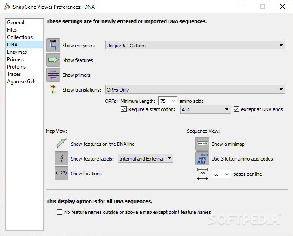Toggle the Asn Arg Ala amino acid codes icon
293x236 pixels.
pos(202,158)
